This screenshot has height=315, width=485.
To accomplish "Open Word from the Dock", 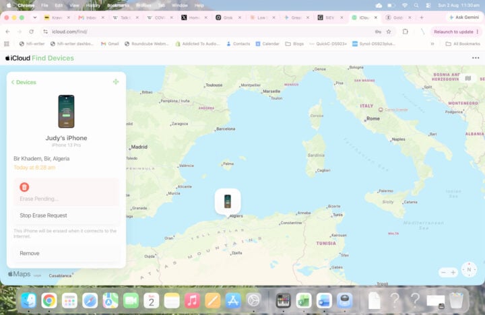I will tap(324, 300).
